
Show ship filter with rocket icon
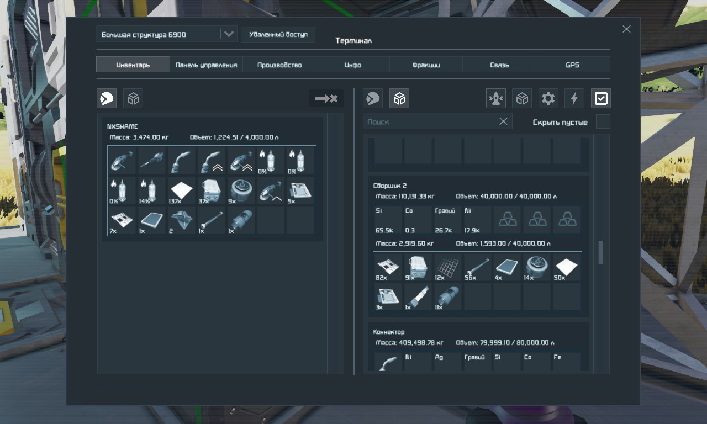(x=495, y=98)
